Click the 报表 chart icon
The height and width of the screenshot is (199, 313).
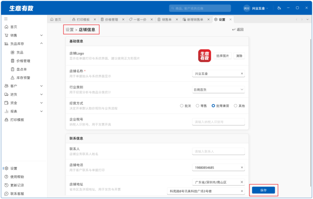(6, 111)
